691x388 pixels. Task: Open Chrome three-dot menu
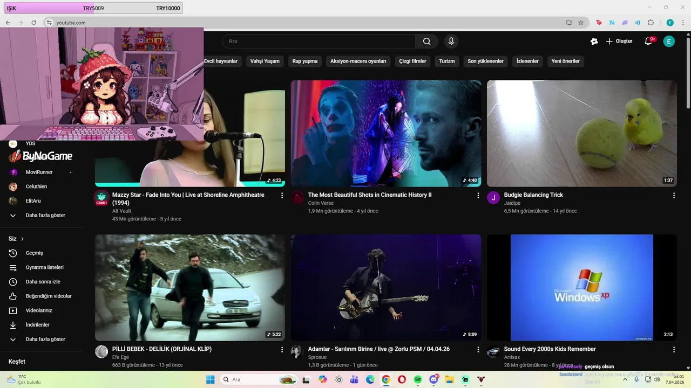683,23
